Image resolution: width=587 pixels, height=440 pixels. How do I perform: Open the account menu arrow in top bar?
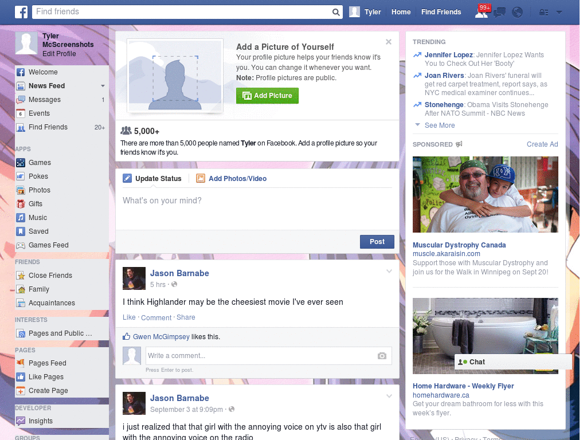click(x=559, y=13)
